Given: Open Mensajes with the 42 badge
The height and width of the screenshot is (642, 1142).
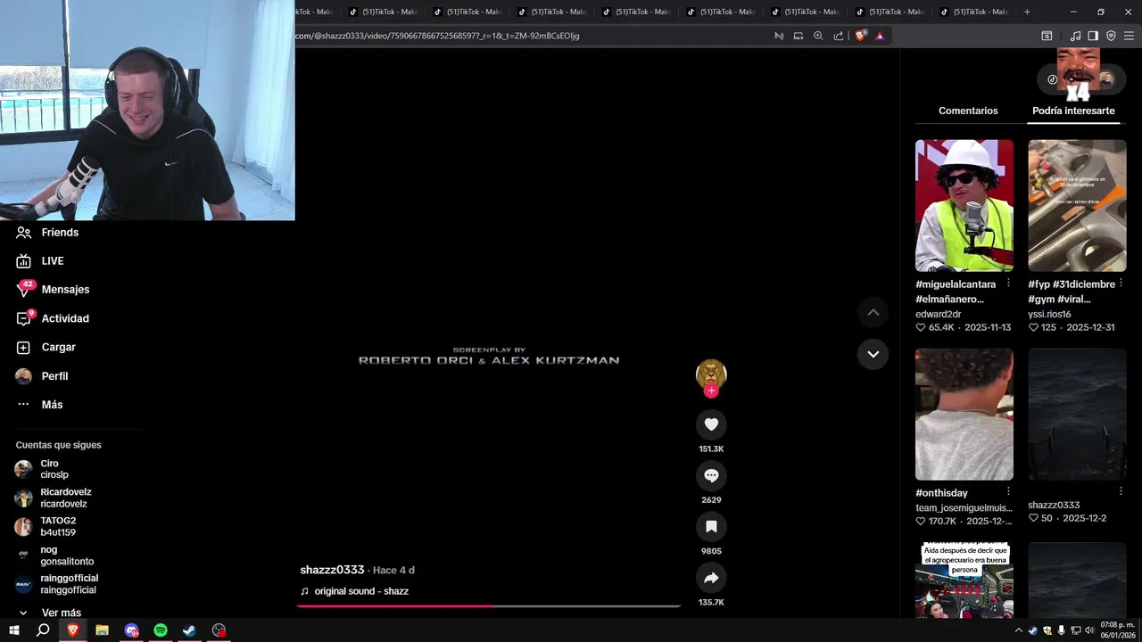Looking at the screenshot, I should click(x=53, y=289).
